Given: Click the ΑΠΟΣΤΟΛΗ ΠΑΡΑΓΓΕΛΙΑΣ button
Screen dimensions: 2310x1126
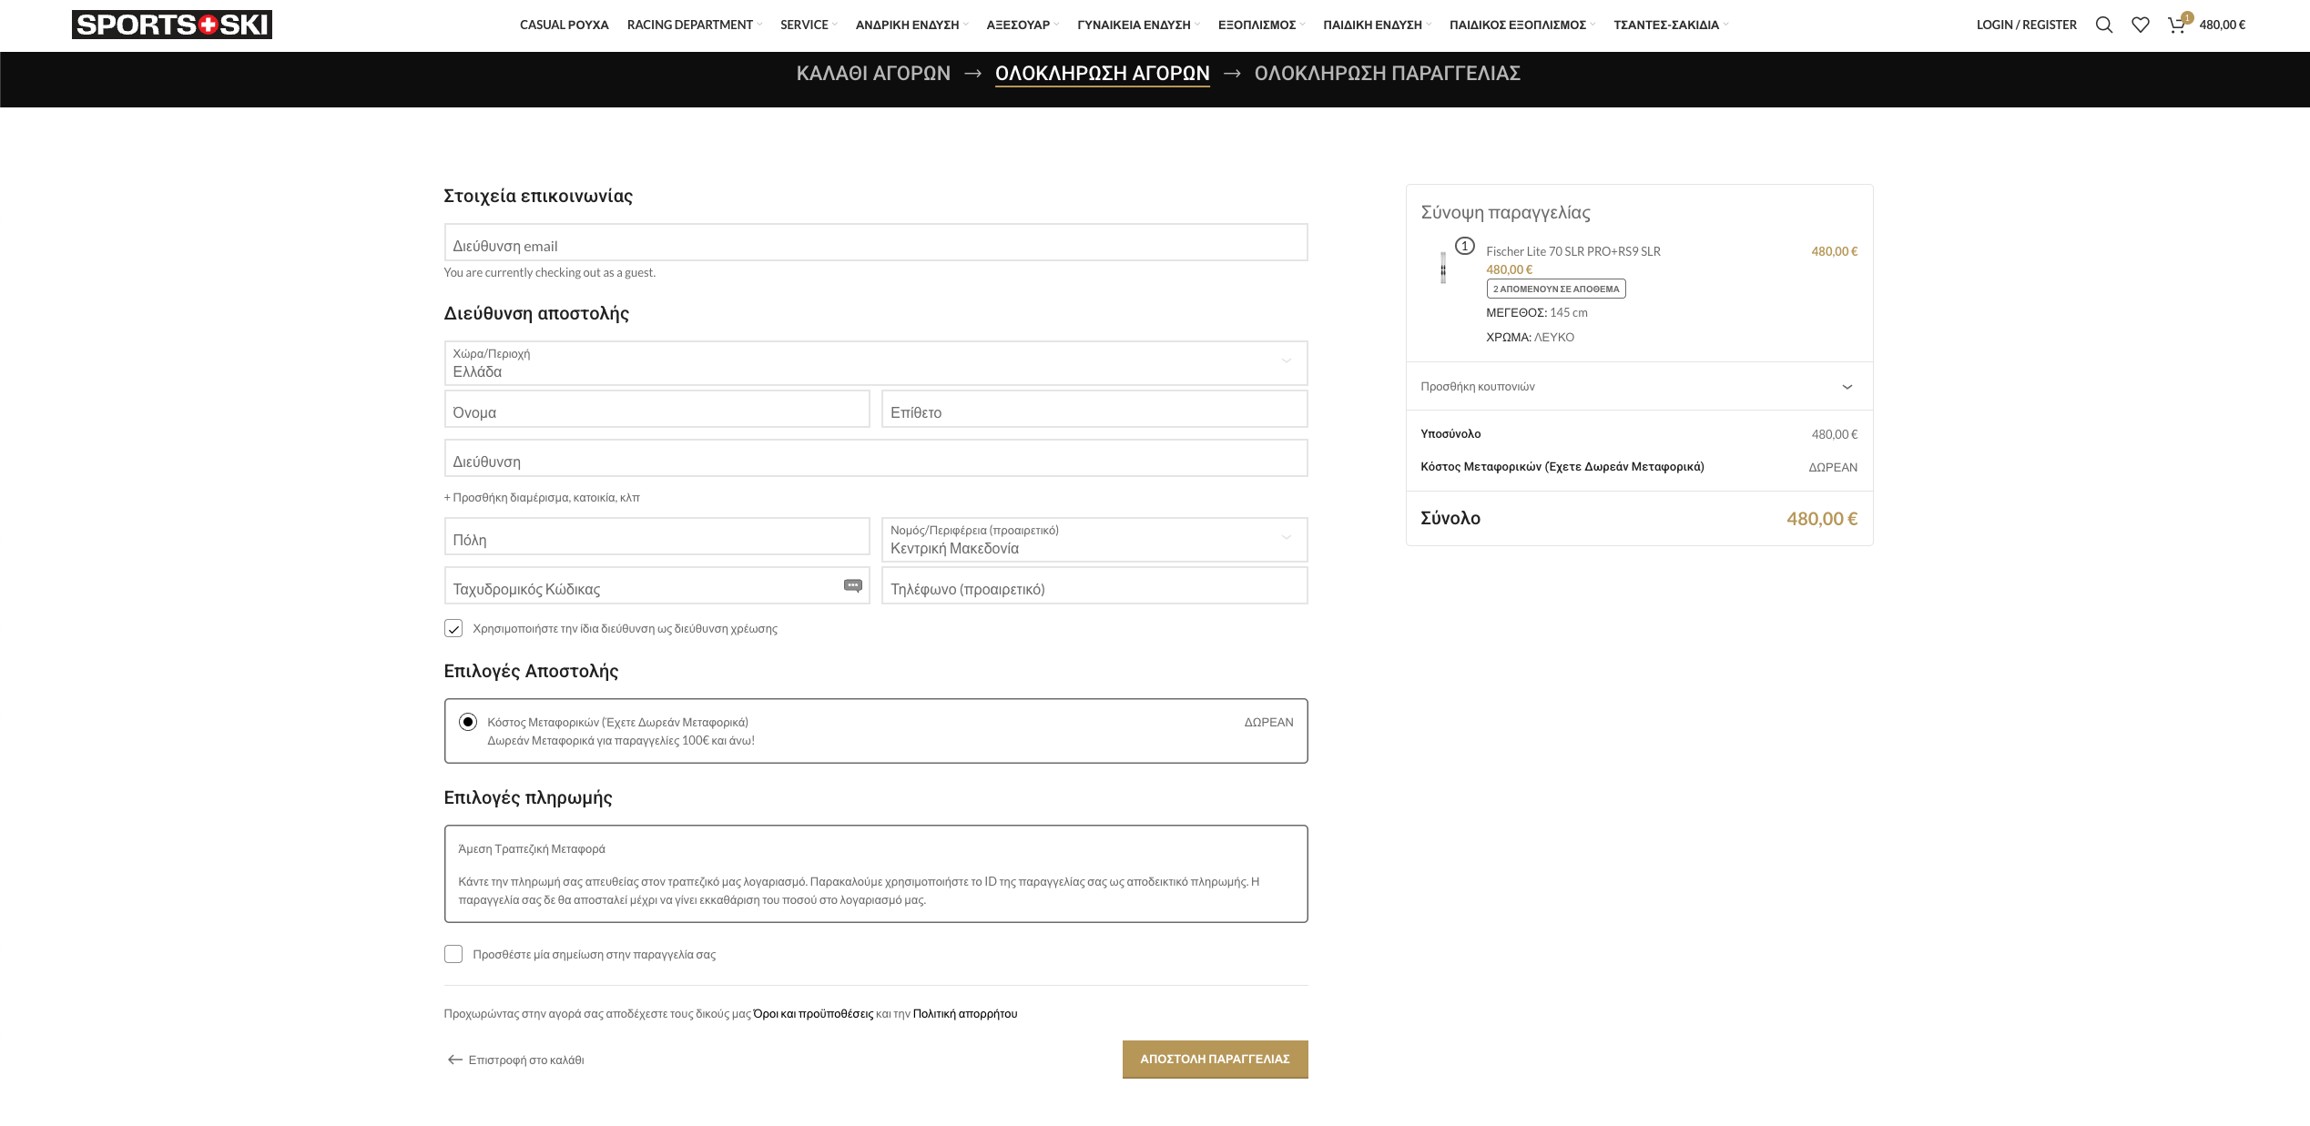Looking at the screenshot, I should pos(1215,1059).
